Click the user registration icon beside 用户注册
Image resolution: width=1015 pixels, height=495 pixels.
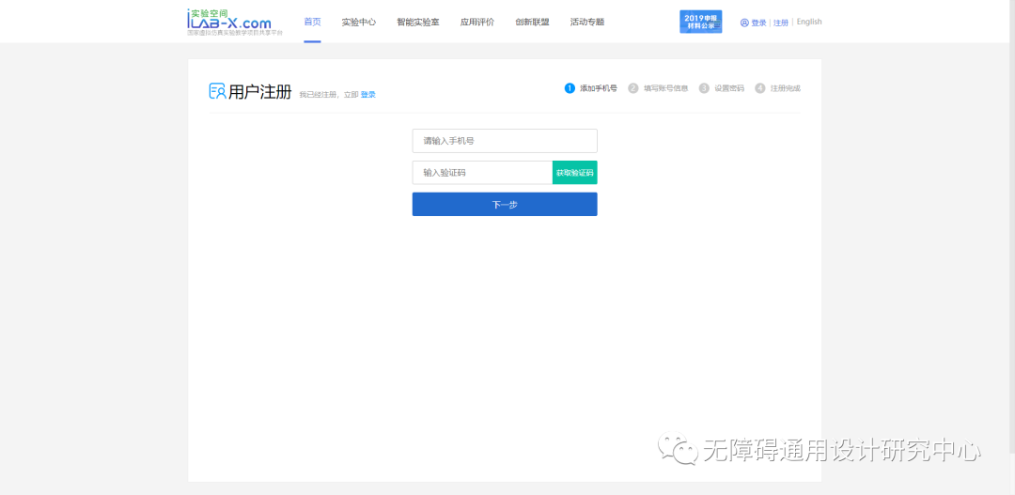tap(217, 91)
